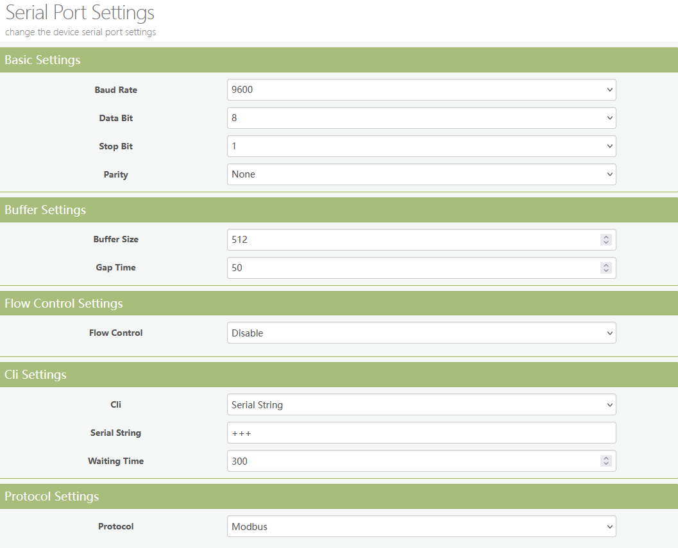Open the Baud Rate dropdown
Viewport: 678px width, 548px height.
pos(421,90)
